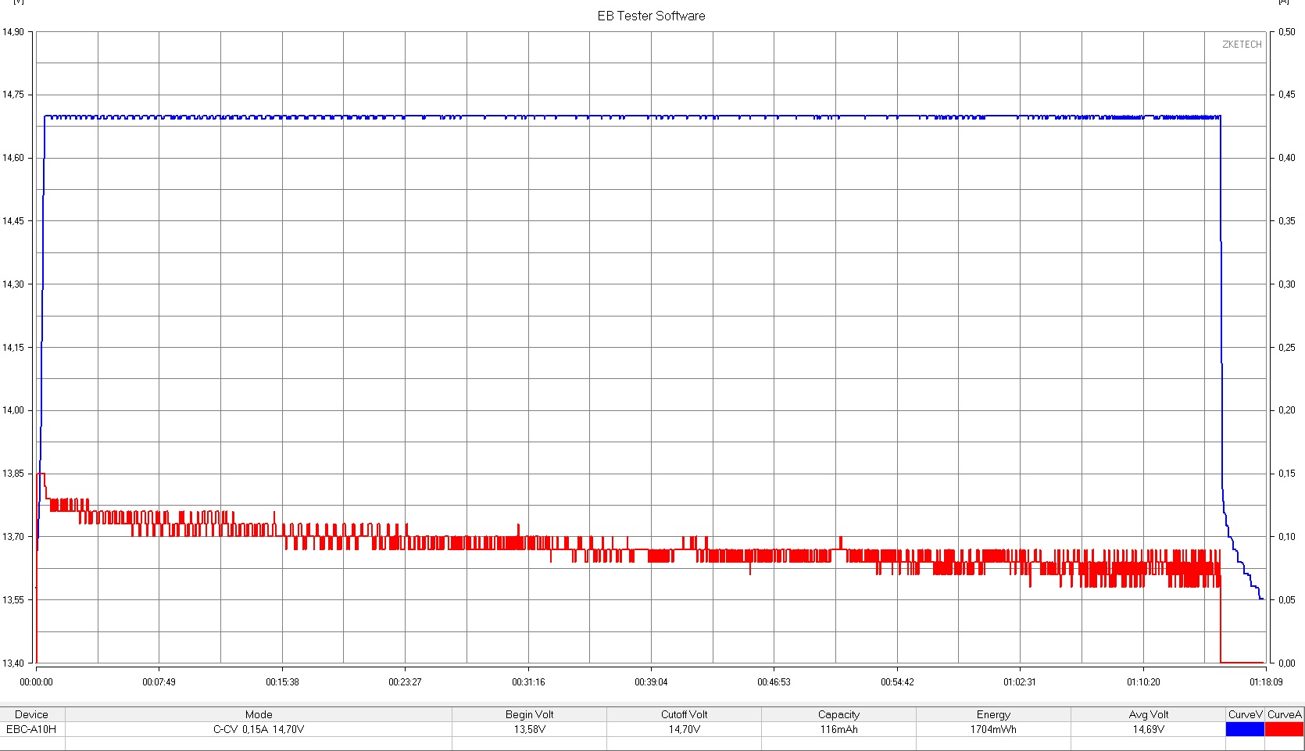Select the Mode column header
1305x751 pixels.
pos(259,714)
